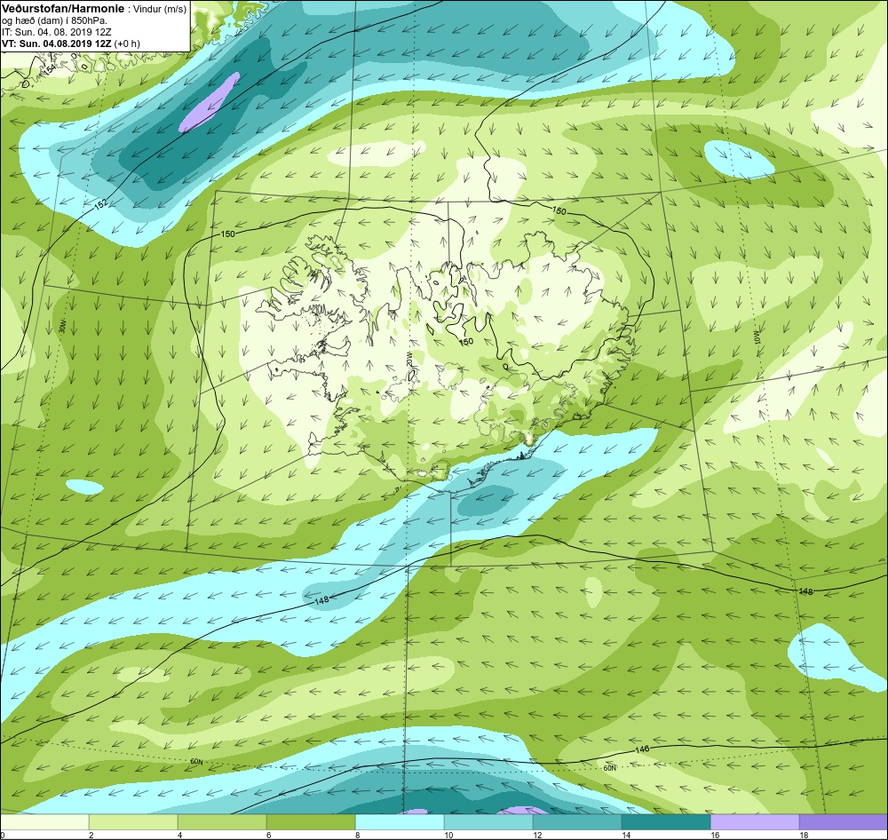Click the '10W' longitude label
888x840 pixels.
757,337
